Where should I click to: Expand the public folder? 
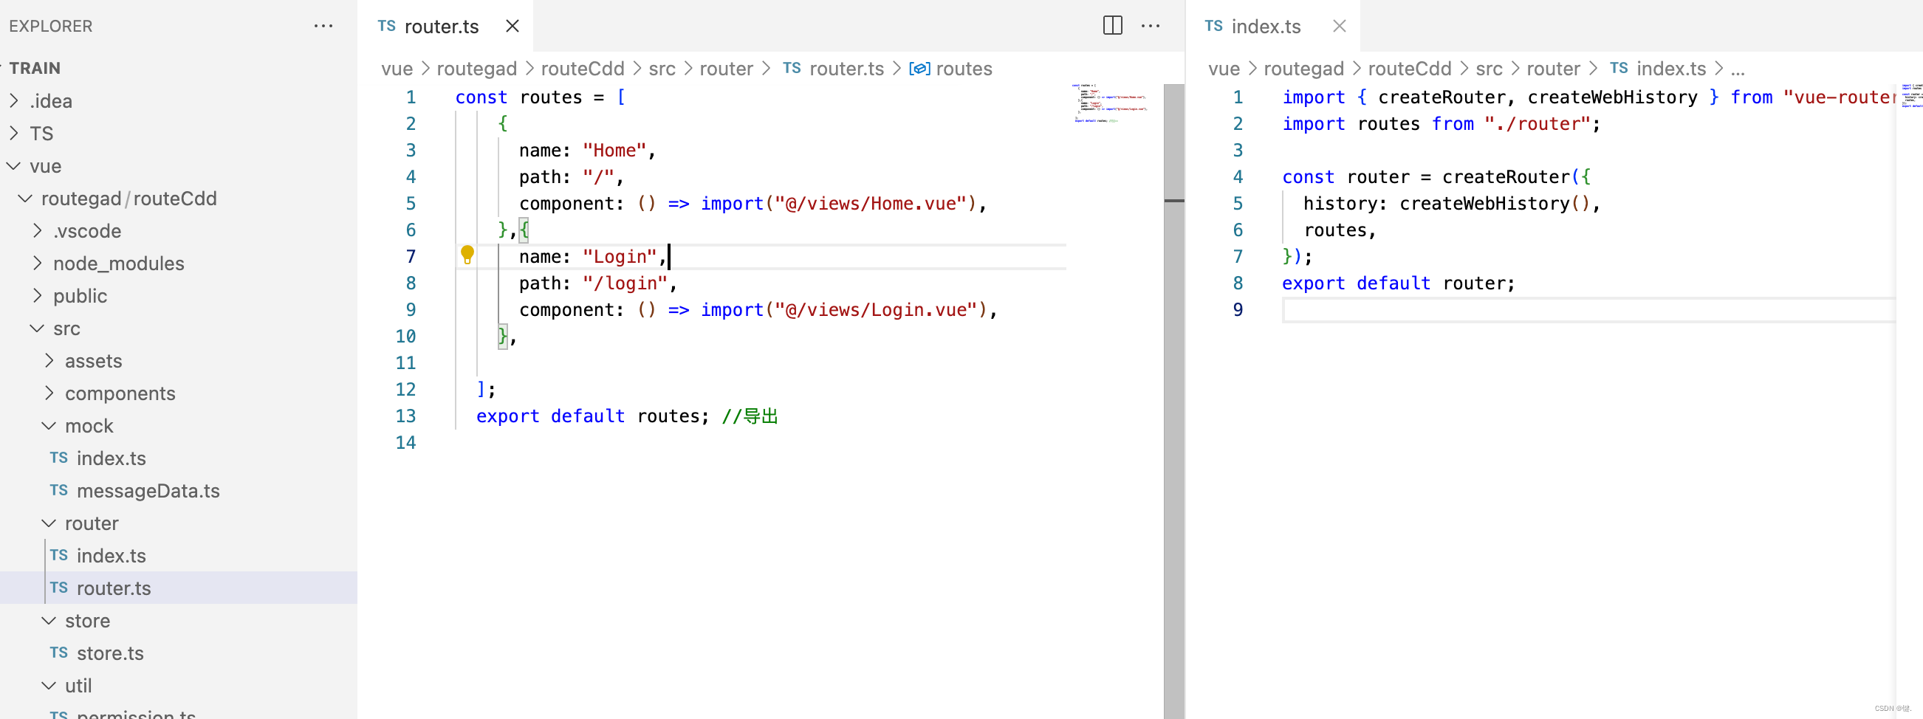tap(179, 296)
